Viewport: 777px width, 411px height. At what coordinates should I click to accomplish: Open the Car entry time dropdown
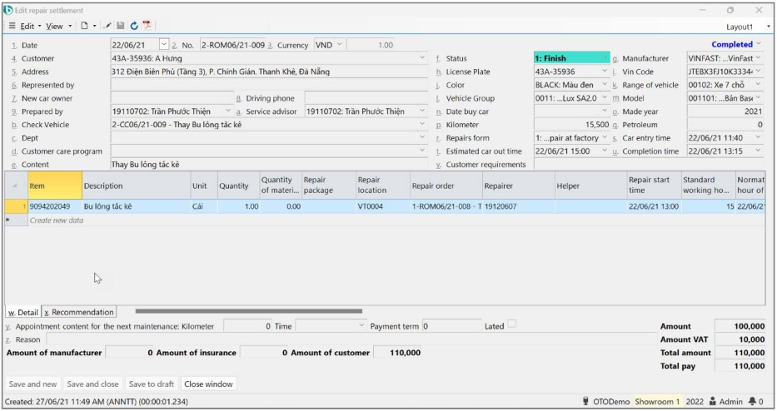[758, 137]
